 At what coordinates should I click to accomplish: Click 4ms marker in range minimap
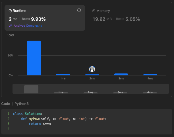[x=150, y=92]
